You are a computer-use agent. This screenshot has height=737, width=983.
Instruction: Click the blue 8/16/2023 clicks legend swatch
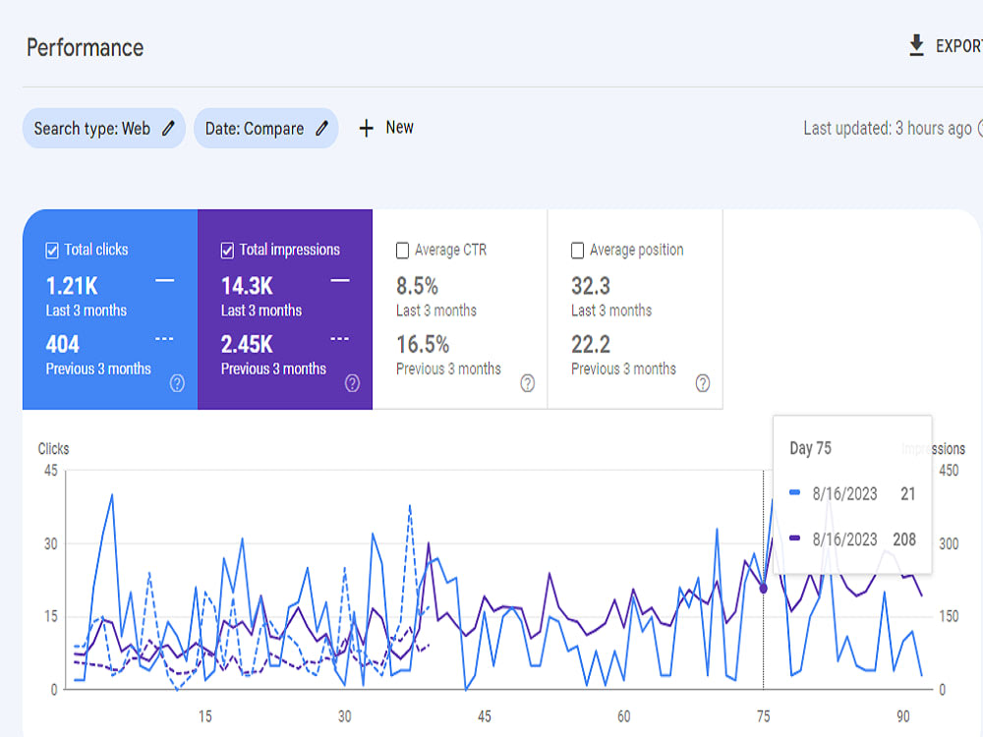795,492
